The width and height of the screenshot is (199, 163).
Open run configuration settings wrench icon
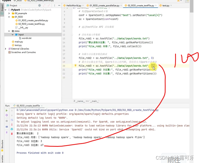pos(7,115)
